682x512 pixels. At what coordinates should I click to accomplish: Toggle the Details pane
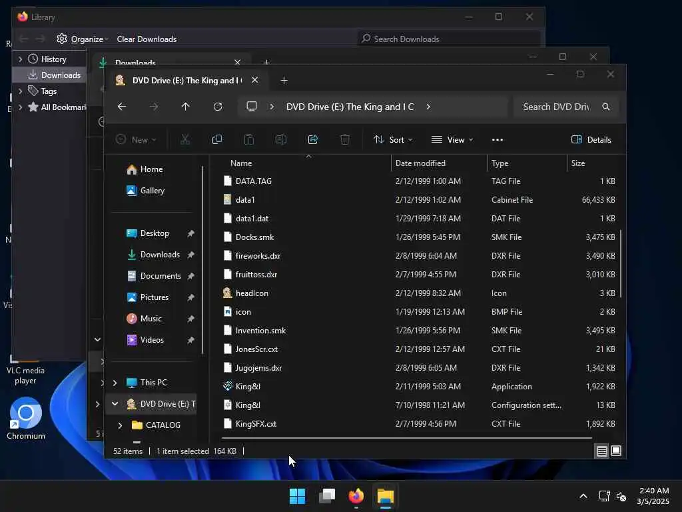coord(591,140)
